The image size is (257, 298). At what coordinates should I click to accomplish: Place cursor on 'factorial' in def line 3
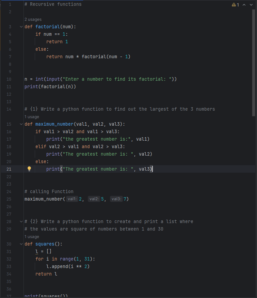point(48,27)
